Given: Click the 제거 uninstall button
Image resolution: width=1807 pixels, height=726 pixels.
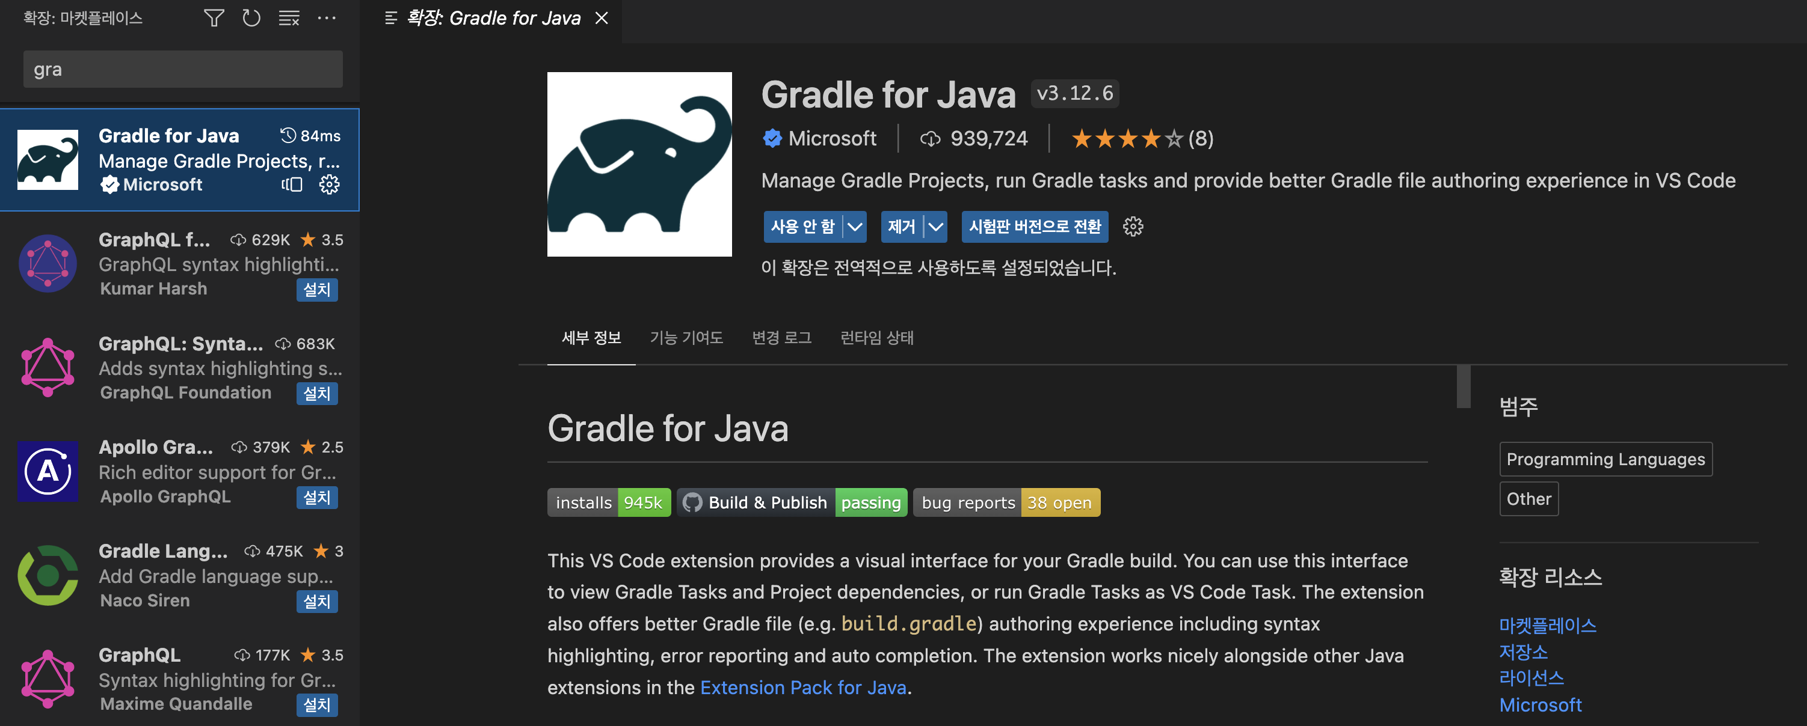Looking at the screenshot, I should point(902,227).
